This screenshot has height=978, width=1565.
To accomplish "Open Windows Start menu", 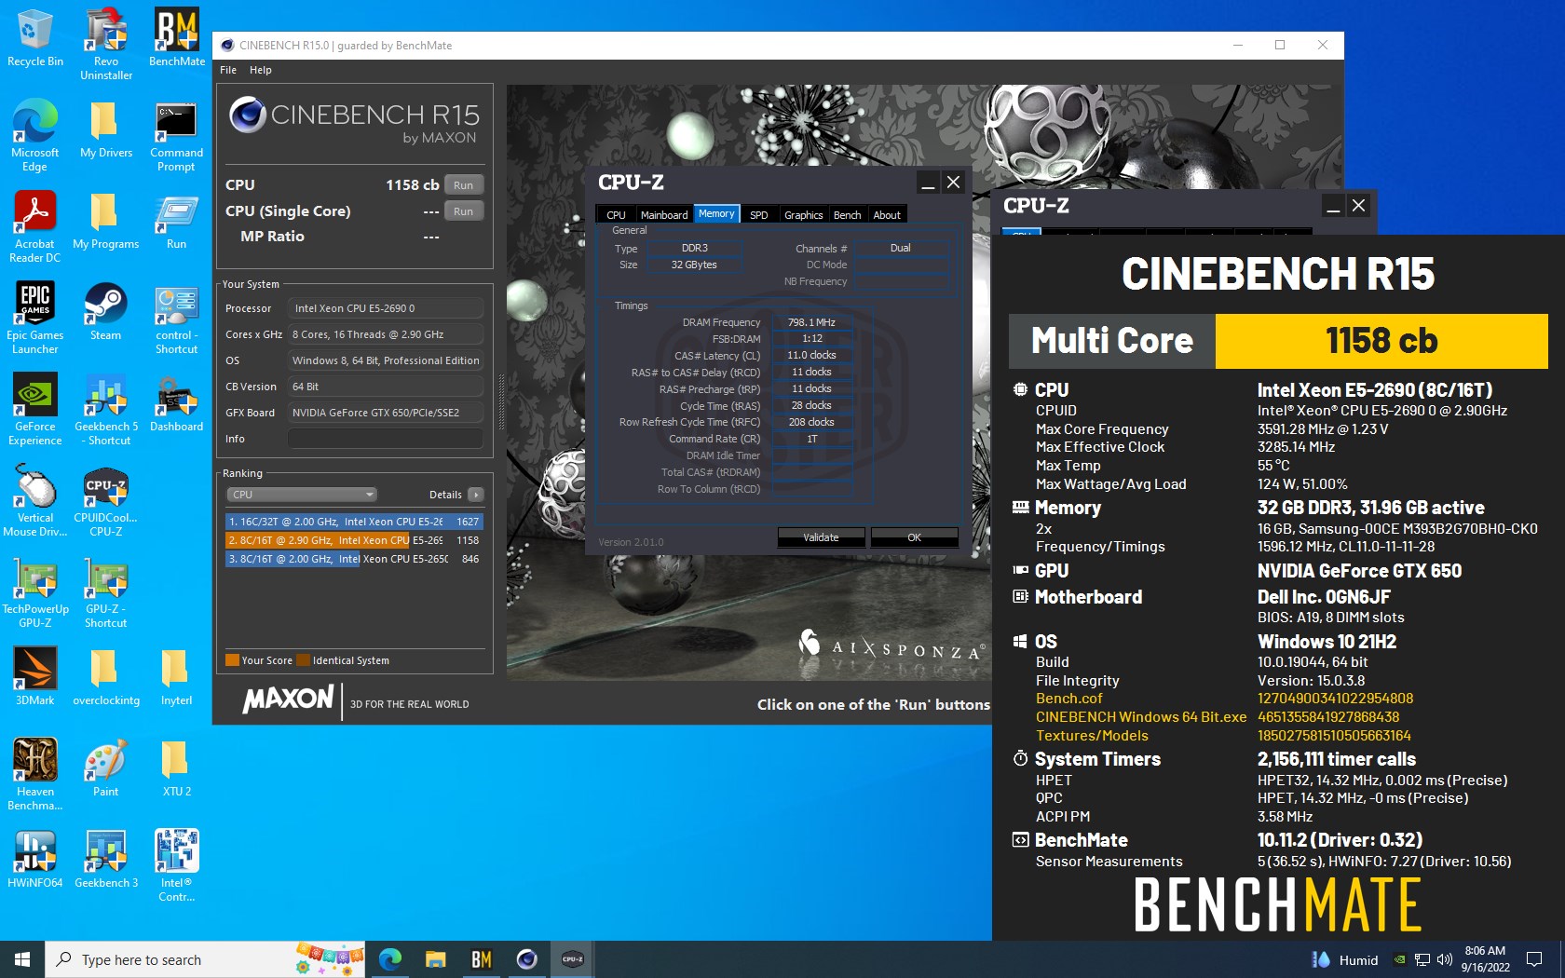I will pyautogui.click(x=22, y=959).
